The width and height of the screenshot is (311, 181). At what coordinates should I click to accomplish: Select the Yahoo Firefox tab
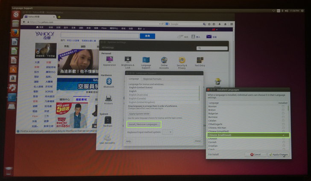click(x=39, y=17)
